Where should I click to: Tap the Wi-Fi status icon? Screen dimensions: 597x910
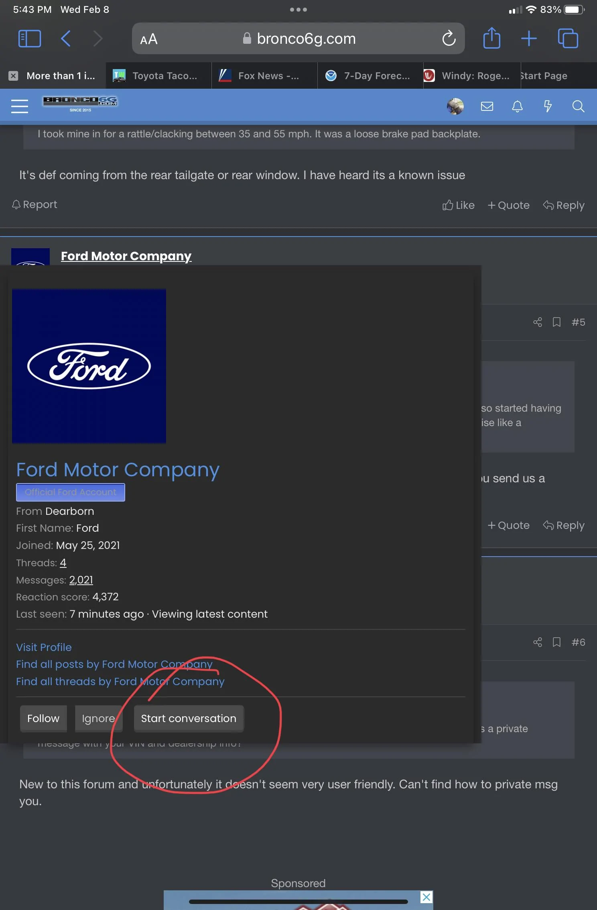point(531,10)
